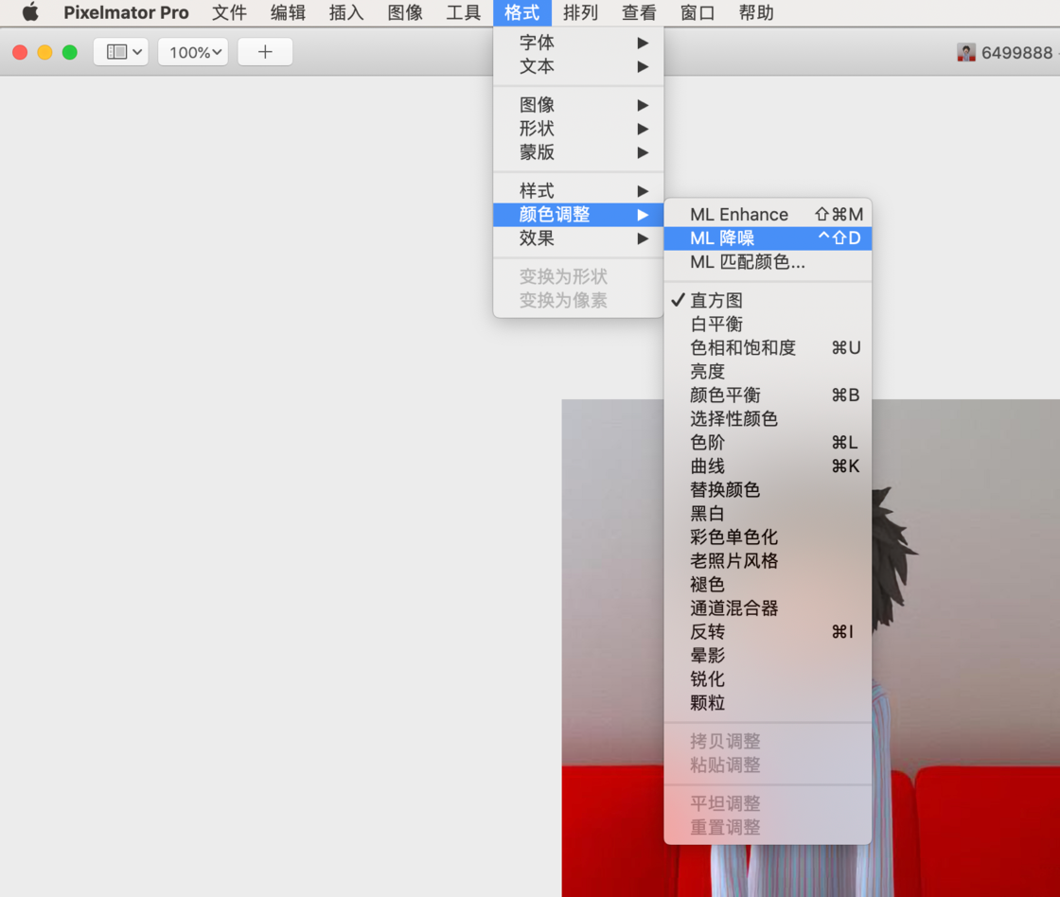
Task: Click the green fullscreen window button
Action: pos(70,52)
